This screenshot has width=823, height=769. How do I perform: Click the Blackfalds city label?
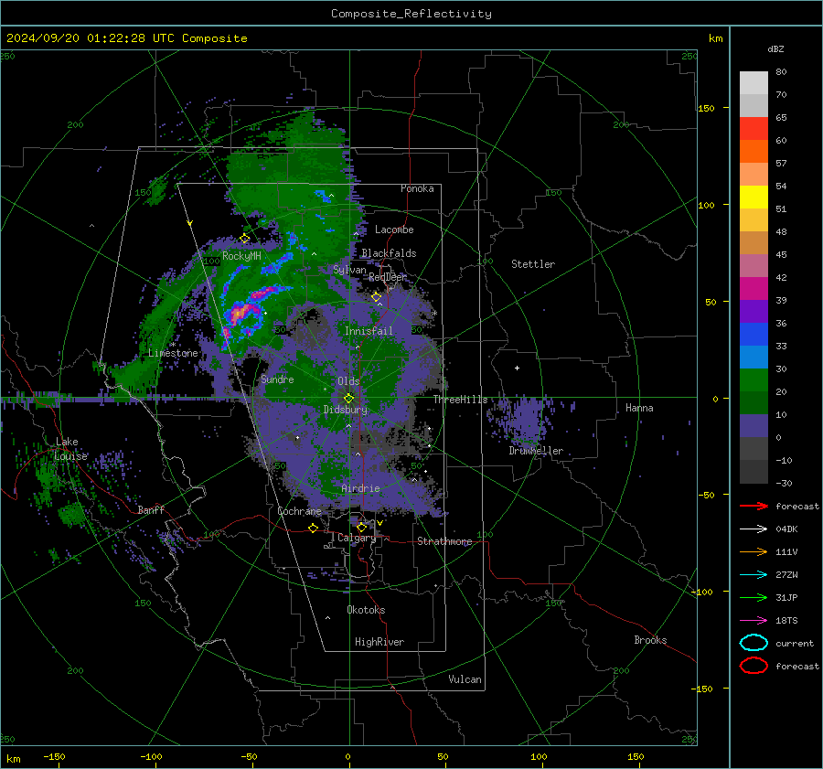[x=389, y=253]
